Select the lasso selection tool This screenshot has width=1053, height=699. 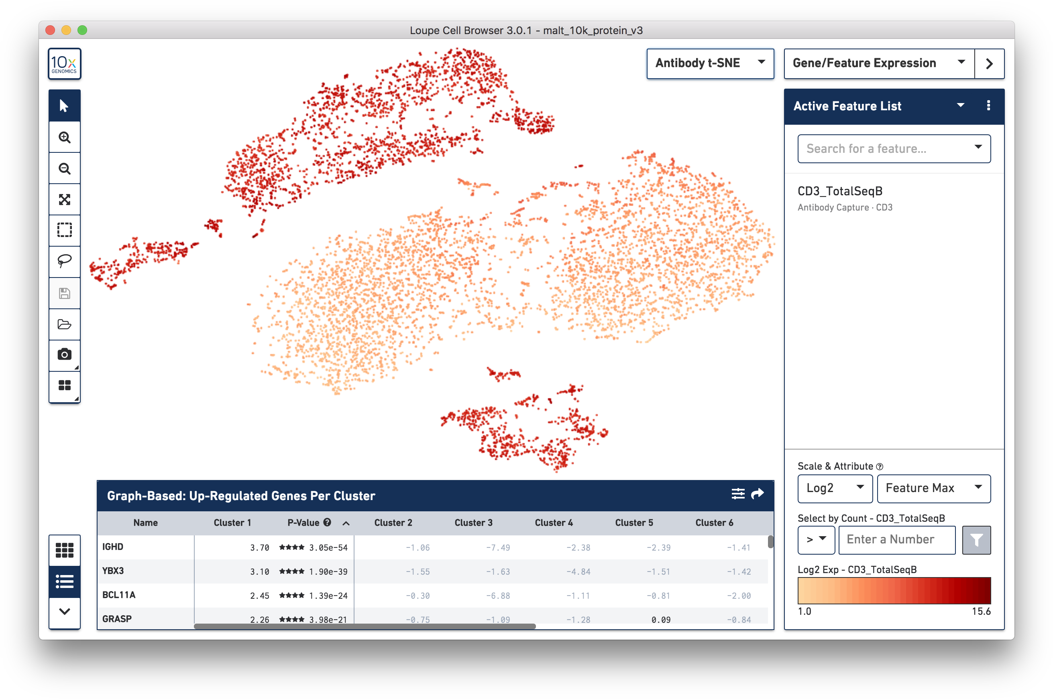tap(64, 261)
